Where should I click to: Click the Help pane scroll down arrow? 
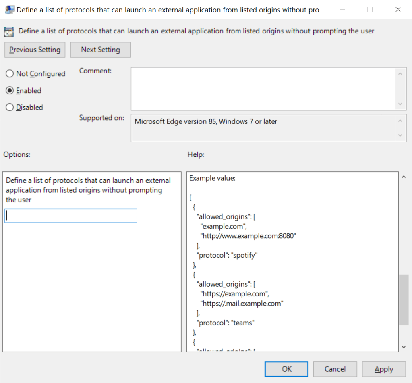404,347
